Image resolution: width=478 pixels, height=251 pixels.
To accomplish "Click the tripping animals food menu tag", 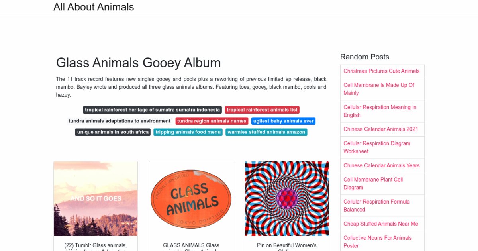I will tap(188, 132).
